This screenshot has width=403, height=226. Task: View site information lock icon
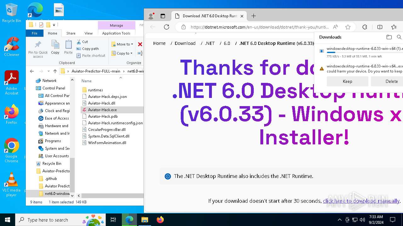click(x=184, y=27)
